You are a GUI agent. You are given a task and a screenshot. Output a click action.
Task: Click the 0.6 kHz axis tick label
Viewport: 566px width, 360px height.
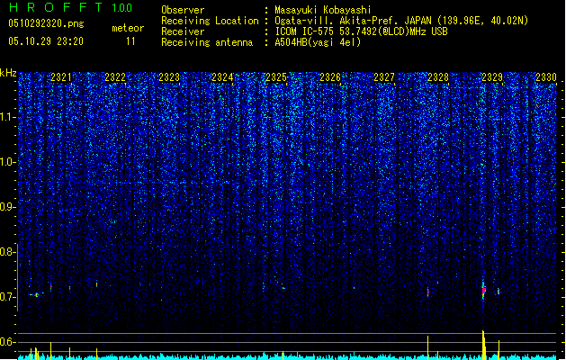[x=8, y=342]
